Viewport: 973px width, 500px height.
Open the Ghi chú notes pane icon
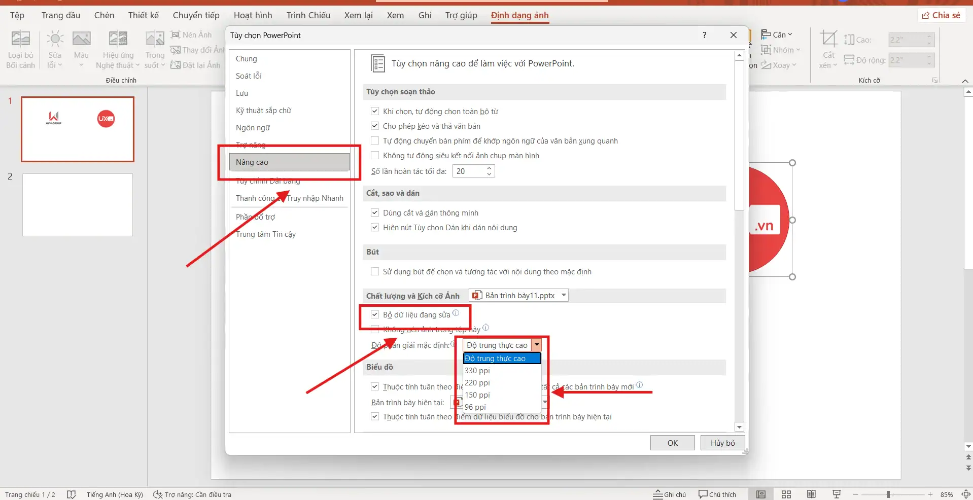pos(669,494)
